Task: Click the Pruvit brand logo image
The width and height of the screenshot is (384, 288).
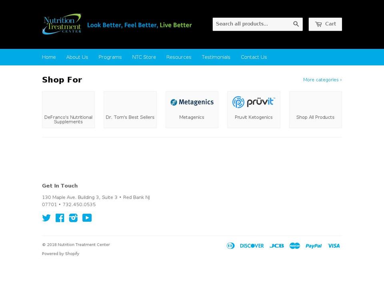Action: 254,102
